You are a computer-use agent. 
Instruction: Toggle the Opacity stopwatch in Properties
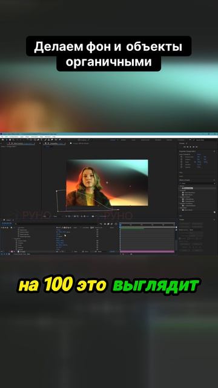click(x=181, y=167)
